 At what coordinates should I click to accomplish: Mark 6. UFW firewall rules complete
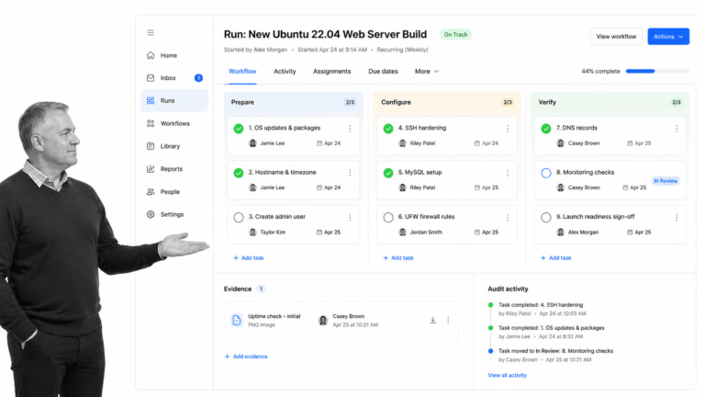(388, 218)
